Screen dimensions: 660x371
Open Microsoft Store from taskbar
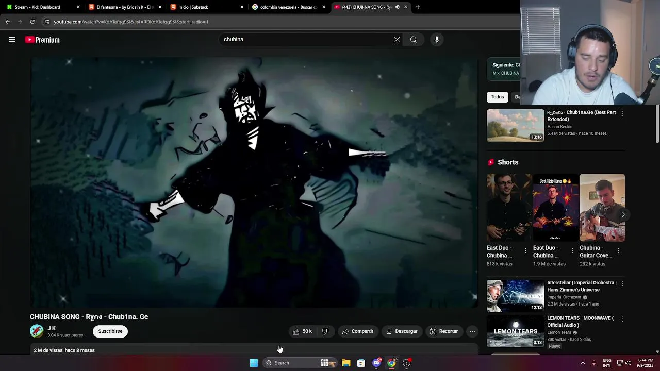[x=361, y=363]
